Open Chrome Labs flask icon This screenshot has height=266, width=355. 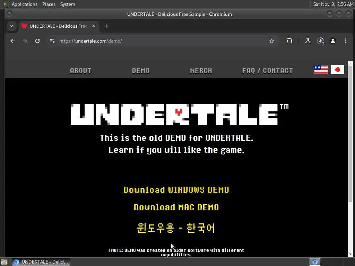308,41
